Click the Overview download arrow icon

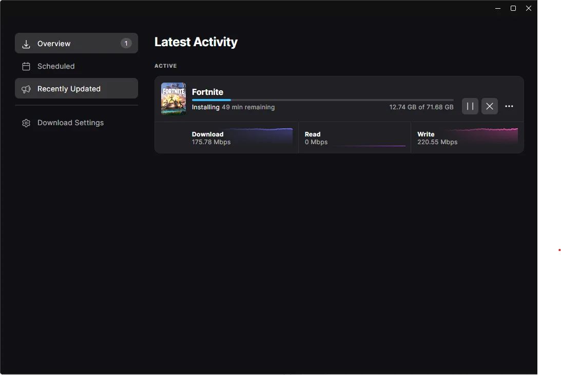click(26, 44)
